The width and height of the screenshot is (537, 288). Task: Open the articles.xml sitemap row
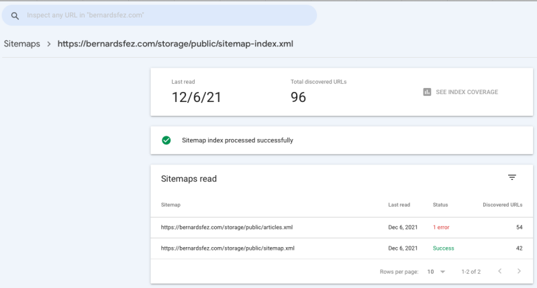[x=342, y=228]
